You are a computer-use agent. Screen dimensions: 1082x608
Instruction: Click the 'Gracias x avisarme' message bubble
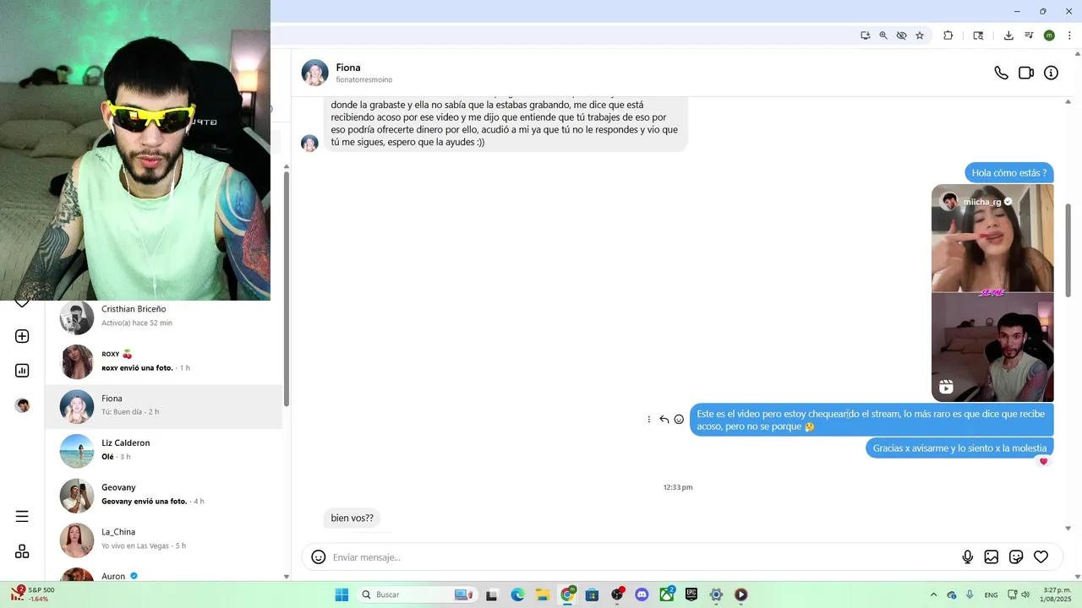tap(959, 448)
